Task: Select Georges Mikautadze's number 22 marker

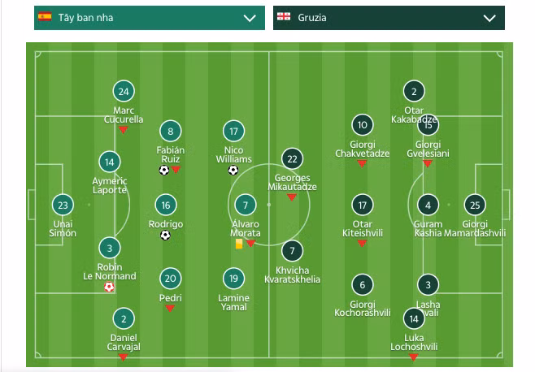Action: pos(292,158)
